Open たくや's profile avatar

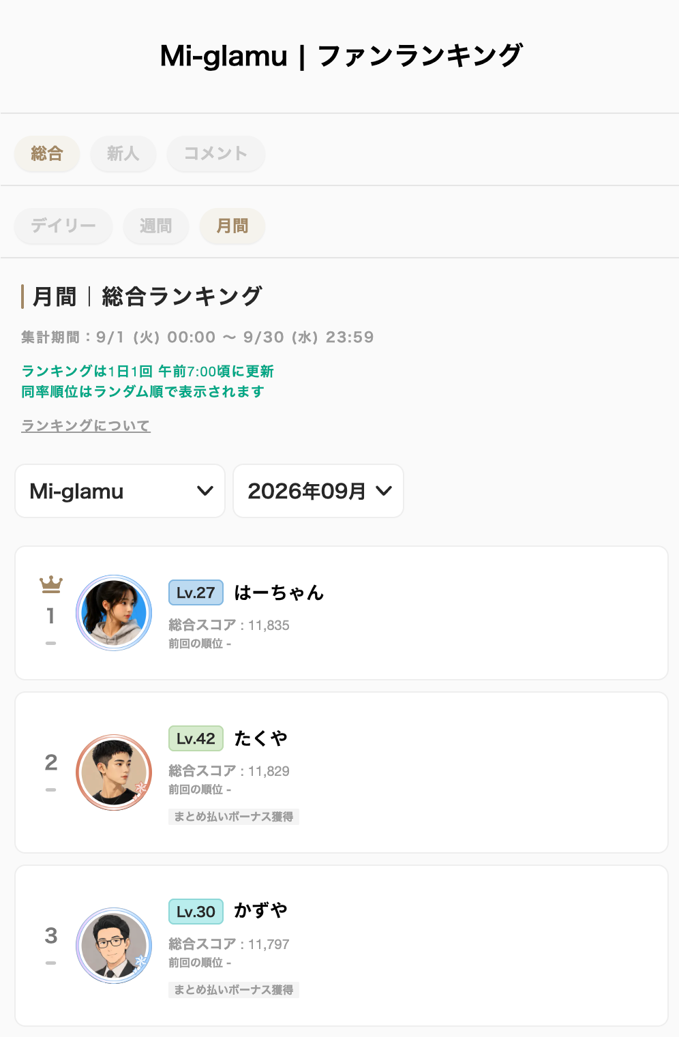[114, 772]
